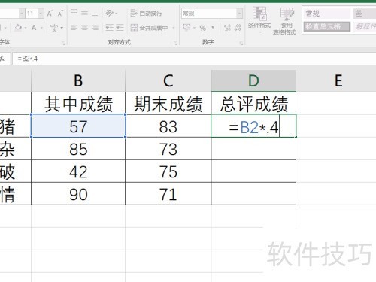The image size is (376, 282).
Task: Apply comma style format
Action: click(213, 27)
